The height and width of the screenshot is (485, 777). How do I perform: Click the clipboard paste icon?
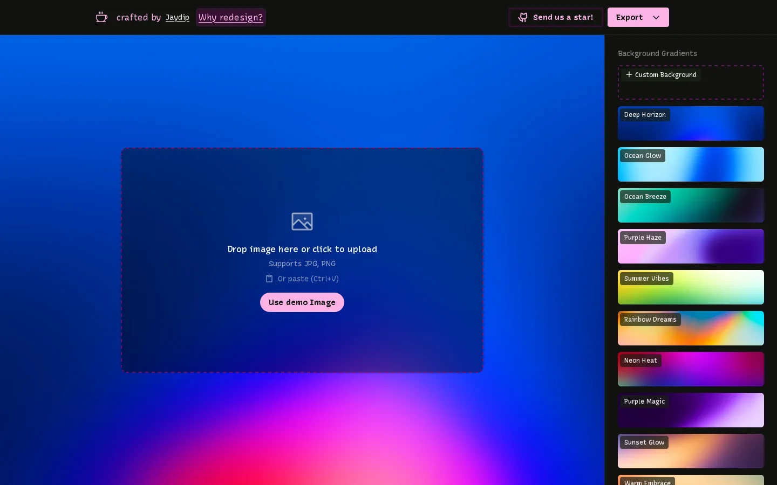[269, 279]
